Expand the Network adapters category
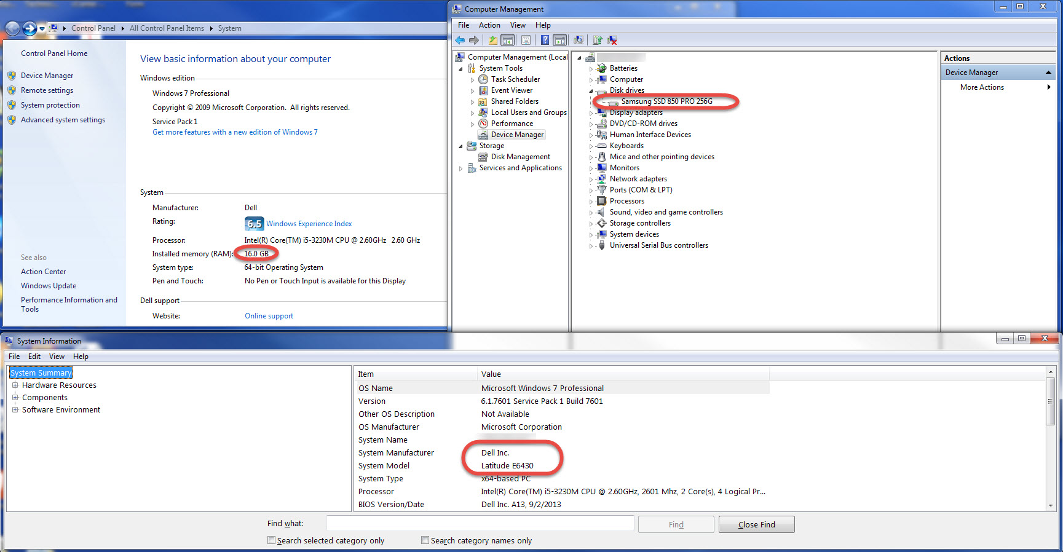 591,179
